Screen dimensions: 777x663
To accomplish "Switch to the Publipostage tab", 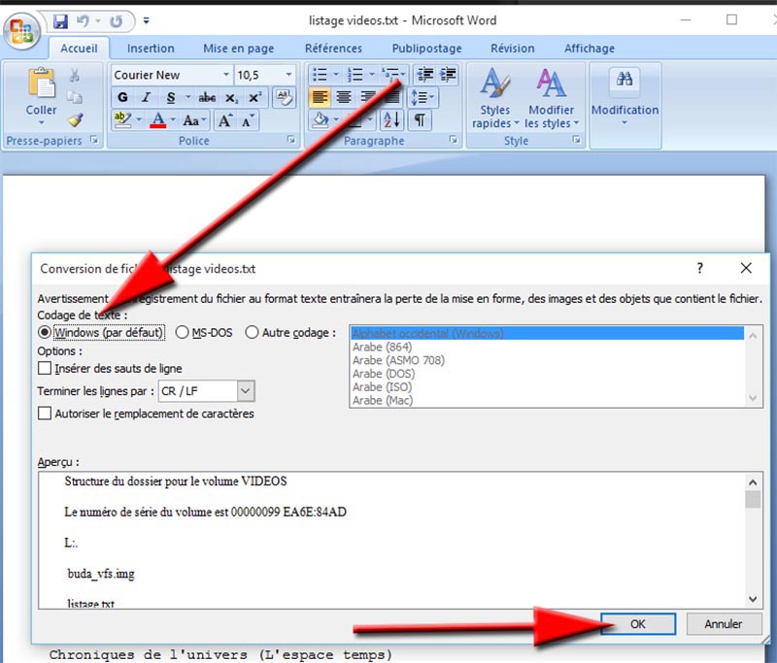I will coord(426,48).
